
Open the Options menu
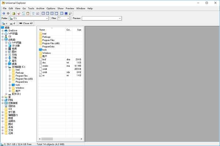click(x=51, y=8)
